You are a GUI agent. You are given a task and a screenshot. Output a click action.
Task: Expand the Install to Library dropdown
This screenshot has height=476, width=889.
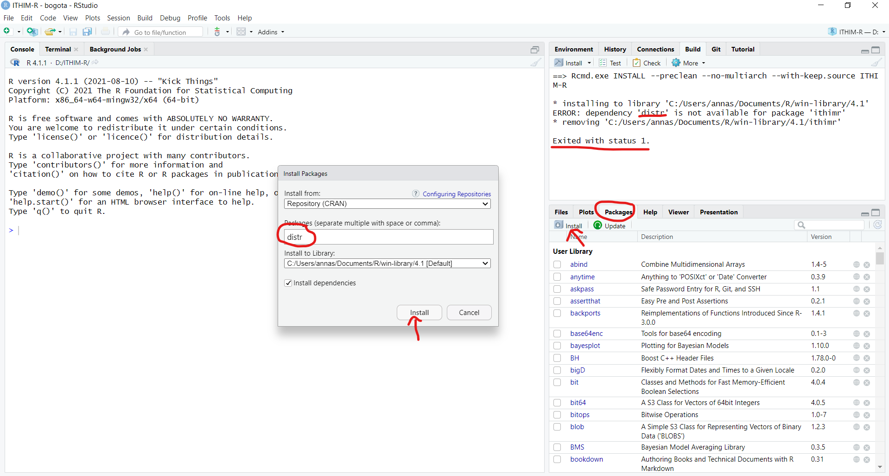[387, 264]
